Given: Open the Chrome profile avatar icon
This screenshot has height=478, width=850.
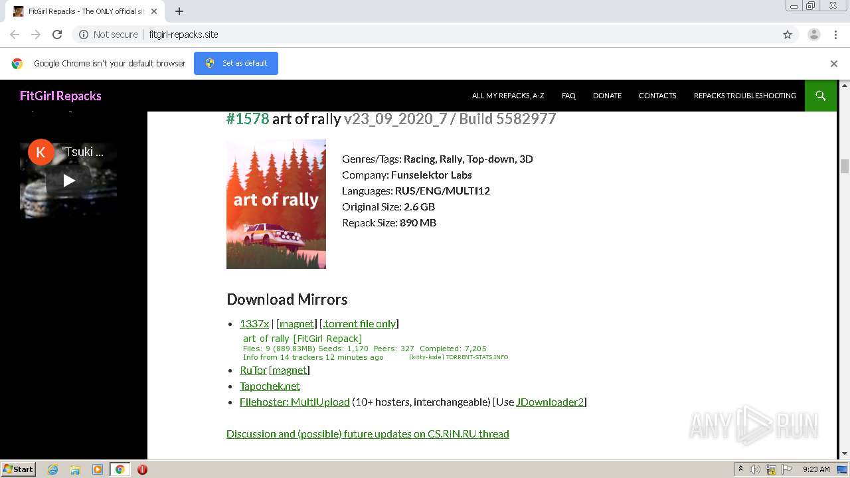Looking at the screenshot, I should 813,35.
